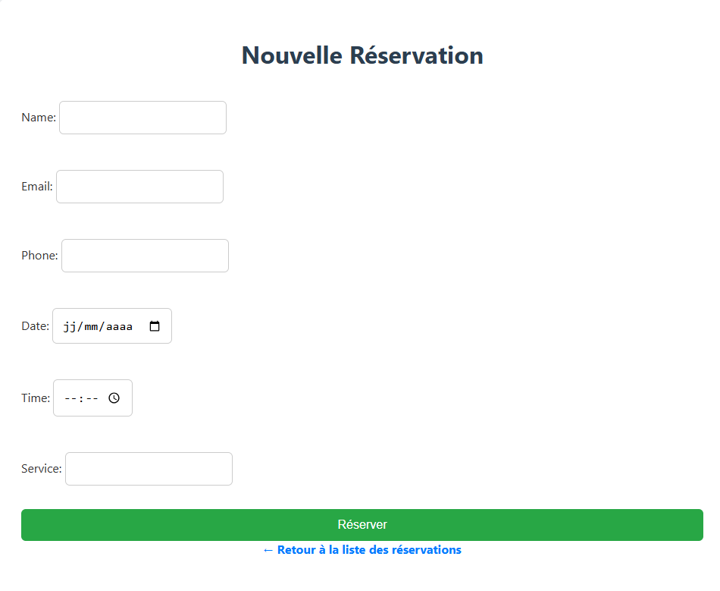Click the Service input field
Screen dimensions: 720x591
point(149,468)
